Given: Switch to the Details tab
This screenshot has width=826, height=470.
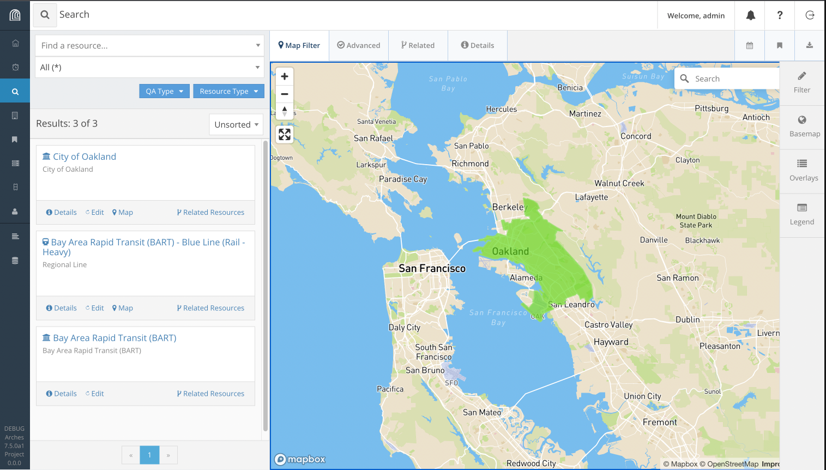Looking at the screenshot, I should coord(478,46).
